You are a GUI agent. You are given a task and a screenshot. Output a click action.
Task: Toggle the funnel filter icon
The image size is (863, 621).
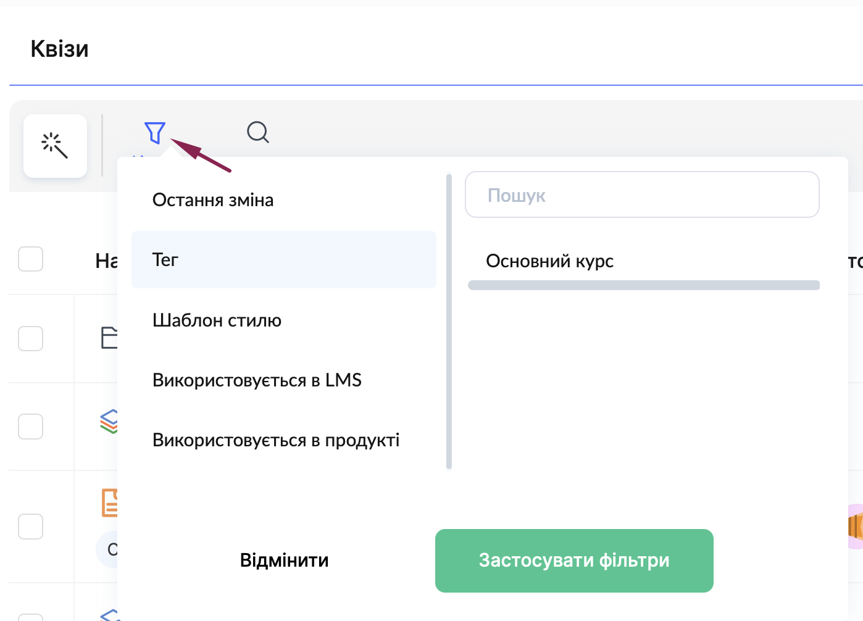154,132
